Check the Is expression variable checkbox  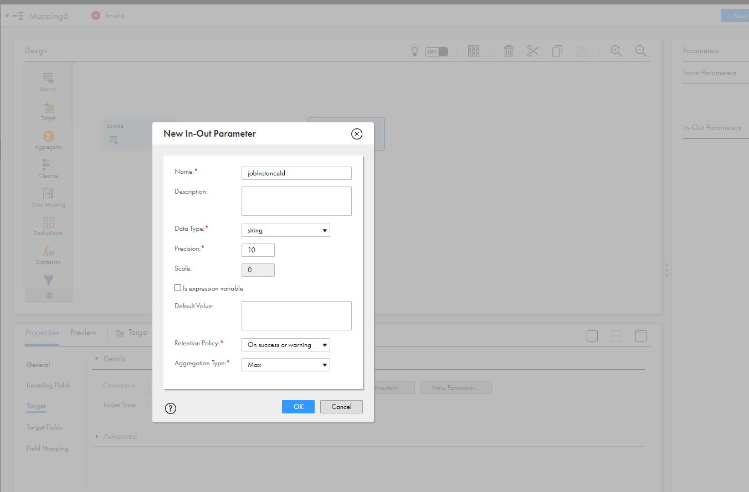178,288
